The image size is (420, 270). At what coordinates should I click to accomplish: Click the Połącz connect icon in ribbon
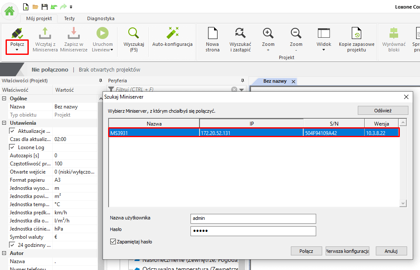(17, 34)
